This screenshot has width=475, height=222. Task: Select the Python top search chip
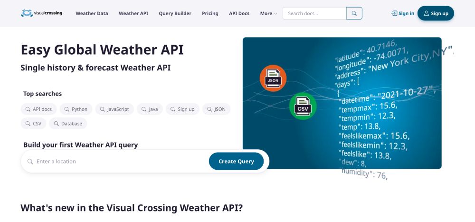(76, 109)
